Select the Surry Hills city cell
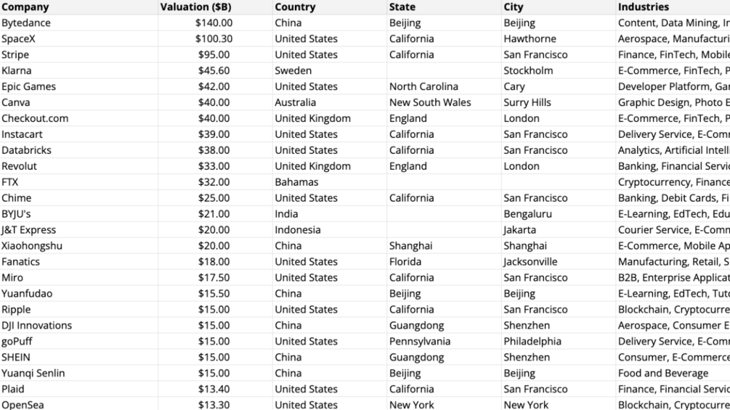Viewport: 730px width, 410px height. [x=558, y=102]
